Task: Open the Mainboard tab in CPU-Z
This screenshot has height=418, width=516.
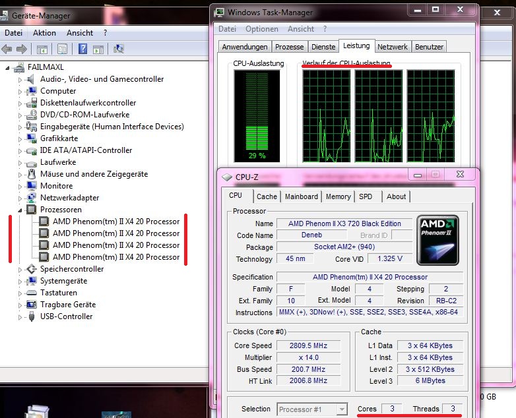Action: [302, 196]
